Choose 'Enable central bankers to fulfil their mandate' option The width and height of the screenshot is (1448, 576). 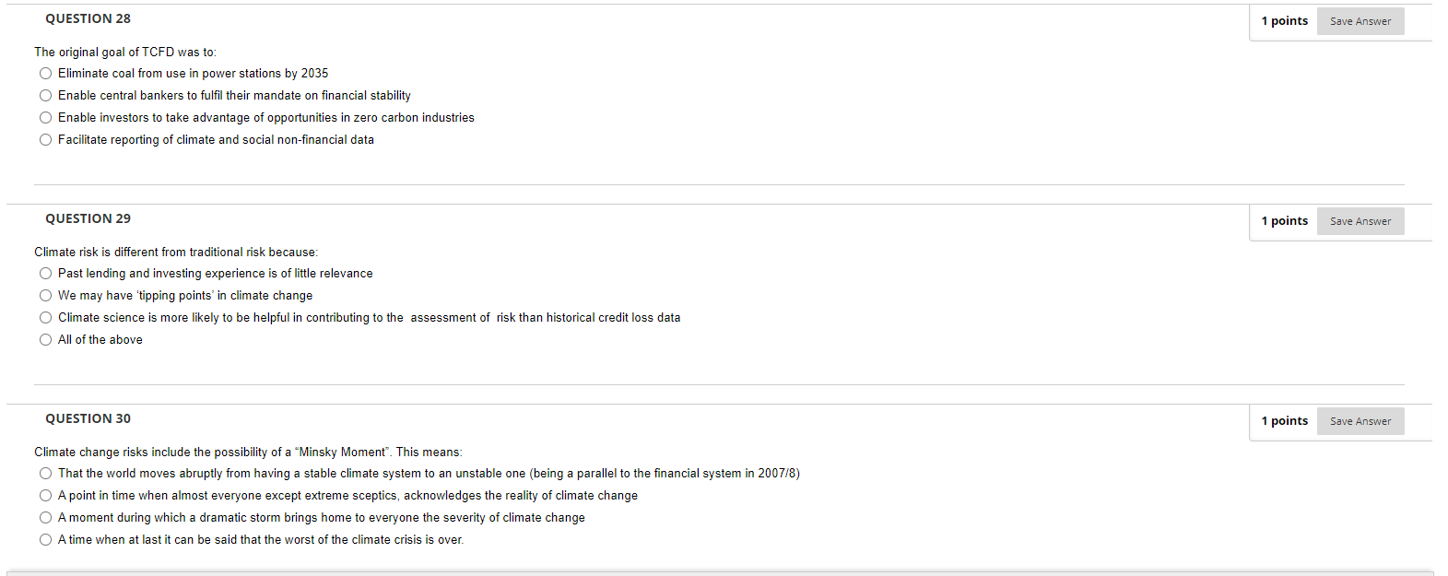(x=45, y=96)
